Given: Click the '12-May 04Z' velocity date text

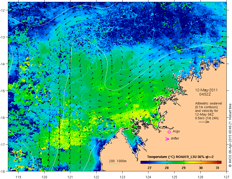Looking at the screenshot, I should coord(204,115).
